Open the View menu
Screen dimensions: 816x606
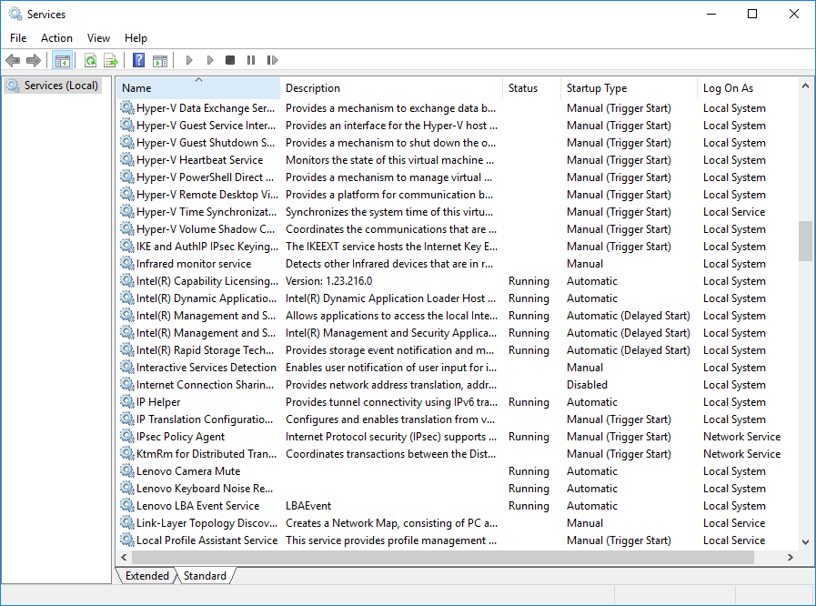tap(98, 38)
